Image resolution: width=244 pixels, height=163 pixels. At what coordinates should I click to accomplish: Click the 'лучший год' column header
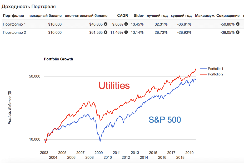(157, 16)
